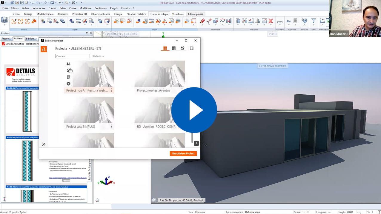Screen dimensions: 381x214
Task: Toggle the details side panel in Selectare proiect
Action: pos(192,48)
